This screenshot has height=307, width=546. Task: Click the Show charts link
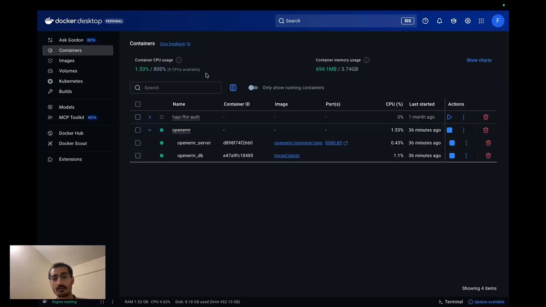(x=479, y=60)
